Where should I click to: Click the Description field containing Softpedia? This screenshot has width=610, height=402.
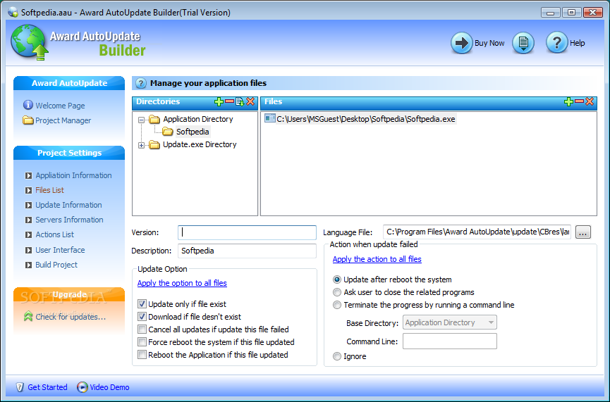pyautogui.click(x=247, y=251)
